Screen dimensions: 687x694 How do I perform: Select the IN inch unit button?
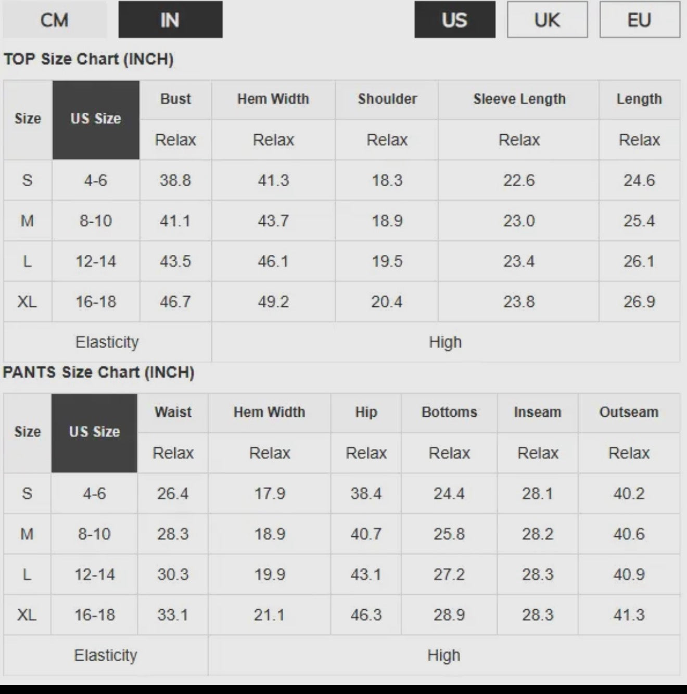(170, 20)
